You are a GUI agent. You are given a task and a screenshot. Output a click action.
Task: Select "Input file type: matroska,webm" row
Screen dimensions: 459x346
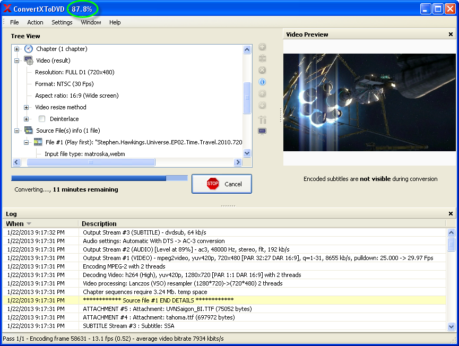pos(85,154)
